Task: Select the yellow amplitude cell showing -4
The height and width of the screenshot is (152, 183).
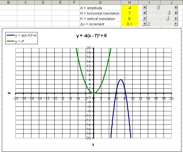Action: [x=129, y=8]
